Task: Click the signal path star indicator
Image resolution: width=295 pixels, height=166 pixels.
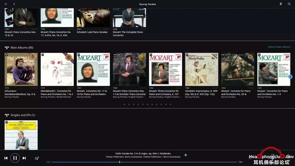Action: point(186,155)
